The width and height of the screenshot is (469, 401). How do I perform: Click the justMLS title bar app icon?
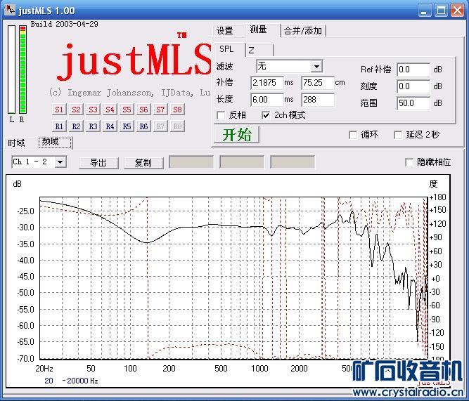point(10,11)
